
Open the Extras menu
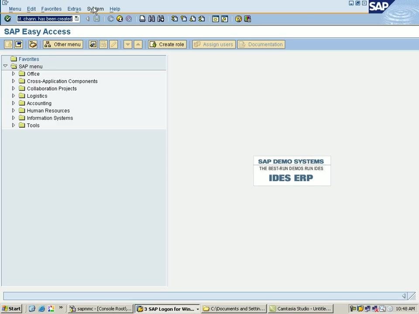(74, 9)
